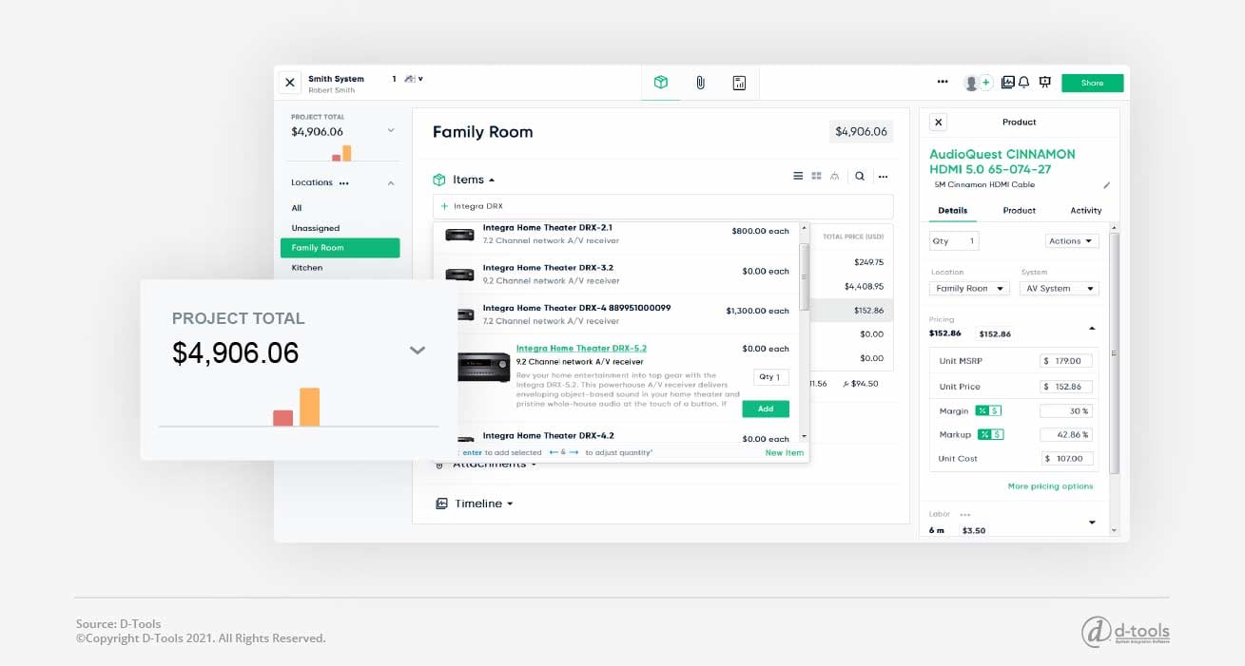The image size is (1245, 666).
Task: Open the items box tab in top bar
Action: tap(660, 83)
